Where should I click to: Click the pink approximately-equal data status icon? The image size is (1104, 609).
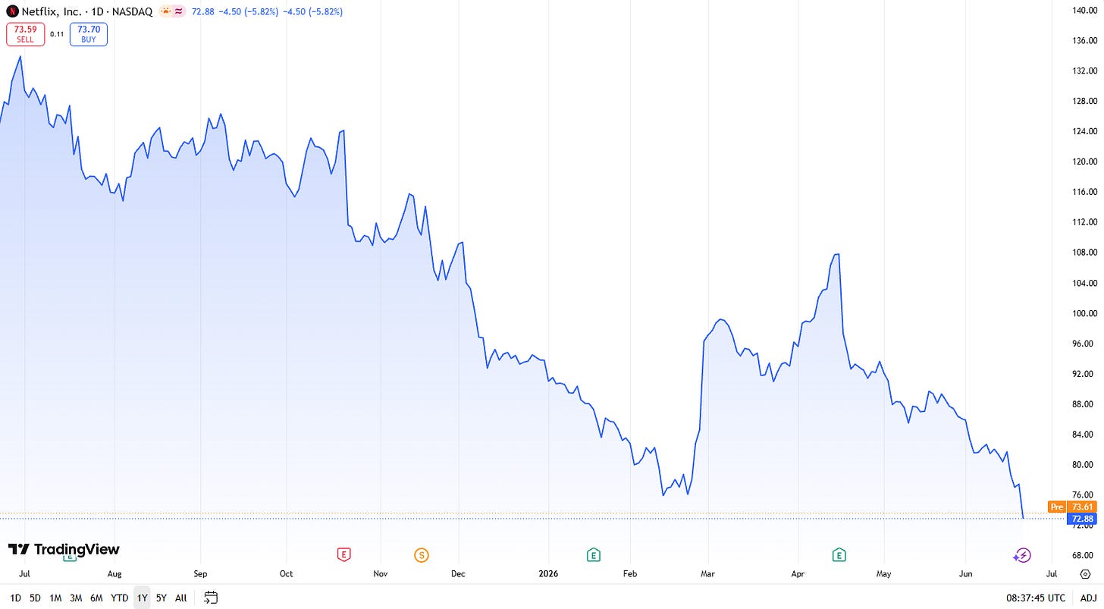[179, 12]
